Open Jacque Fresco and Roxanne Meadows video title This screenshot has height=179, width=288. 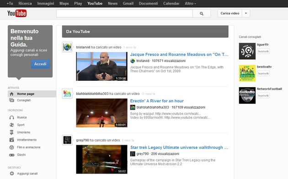(x=179, y=54)
